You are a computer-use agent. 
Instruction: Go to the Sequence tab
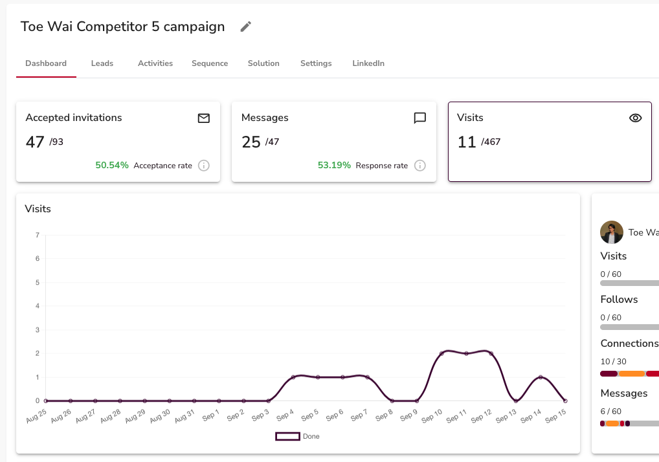[210, 63]
